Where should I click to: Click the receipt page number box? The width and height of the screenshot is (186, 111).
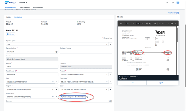click(126, 23)
